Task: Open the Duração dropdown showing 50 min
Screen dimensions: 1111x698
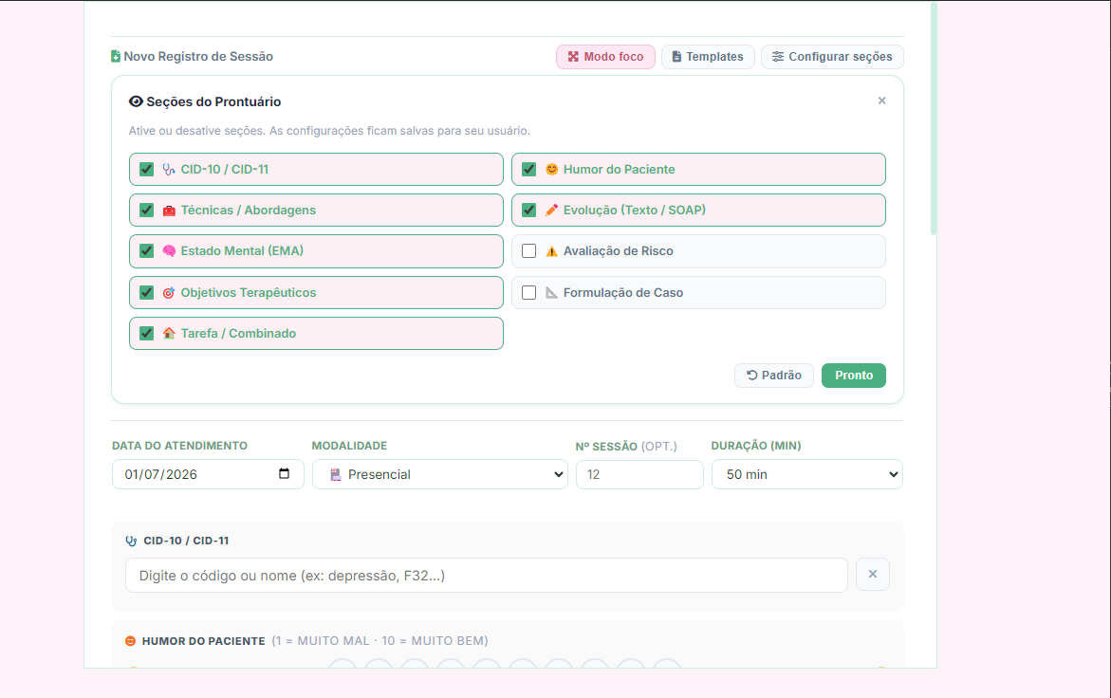Action: tap(807, 474)
